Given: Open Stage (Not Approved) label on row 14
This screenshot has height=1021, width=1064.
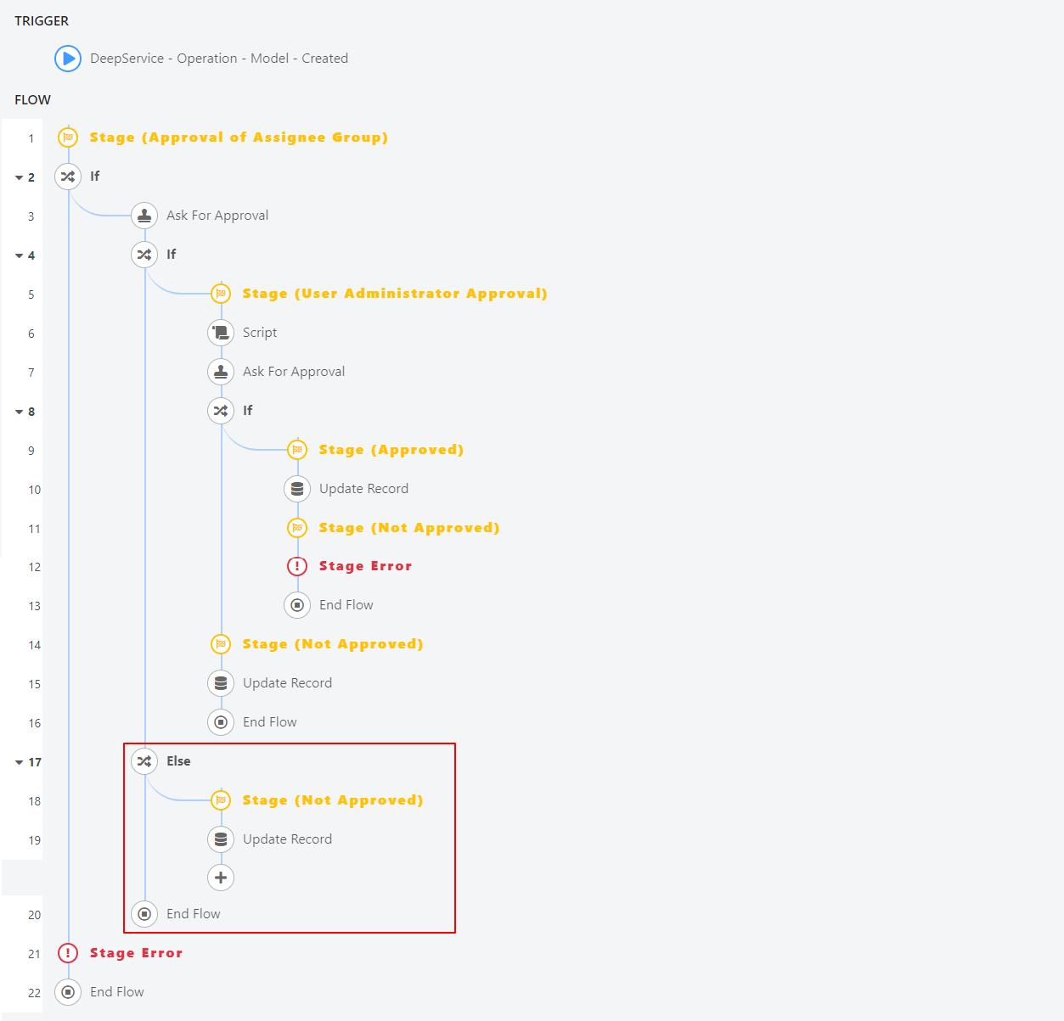Looking at the screenshot, I should (x=333, y=644).
